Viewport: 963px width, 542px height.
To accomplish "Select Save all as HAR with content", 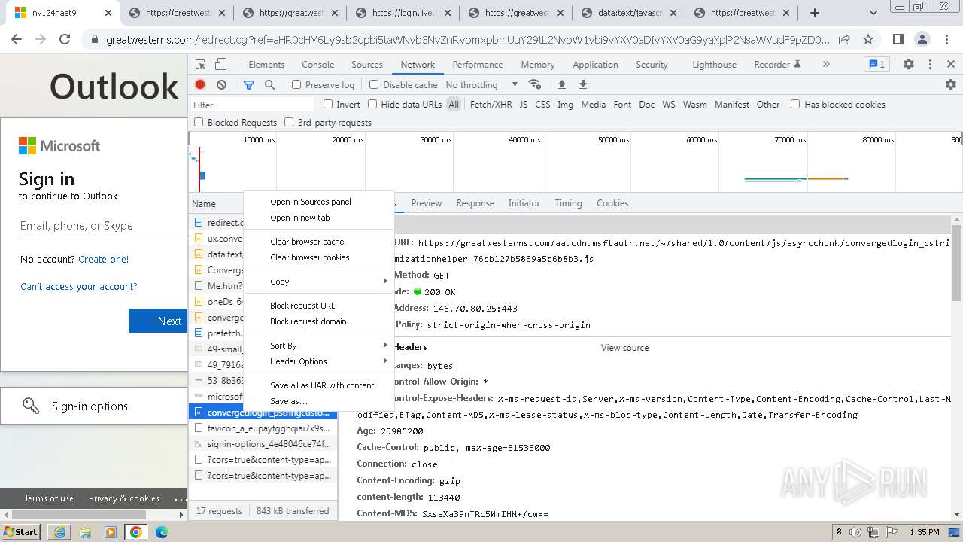I will click(319, 385).
